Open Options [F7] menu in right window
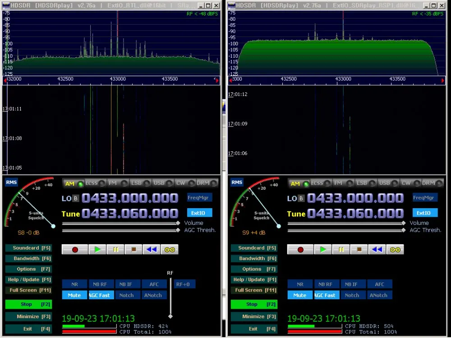The width and height of the screenshot is (451, 338). tap(254, 269)
